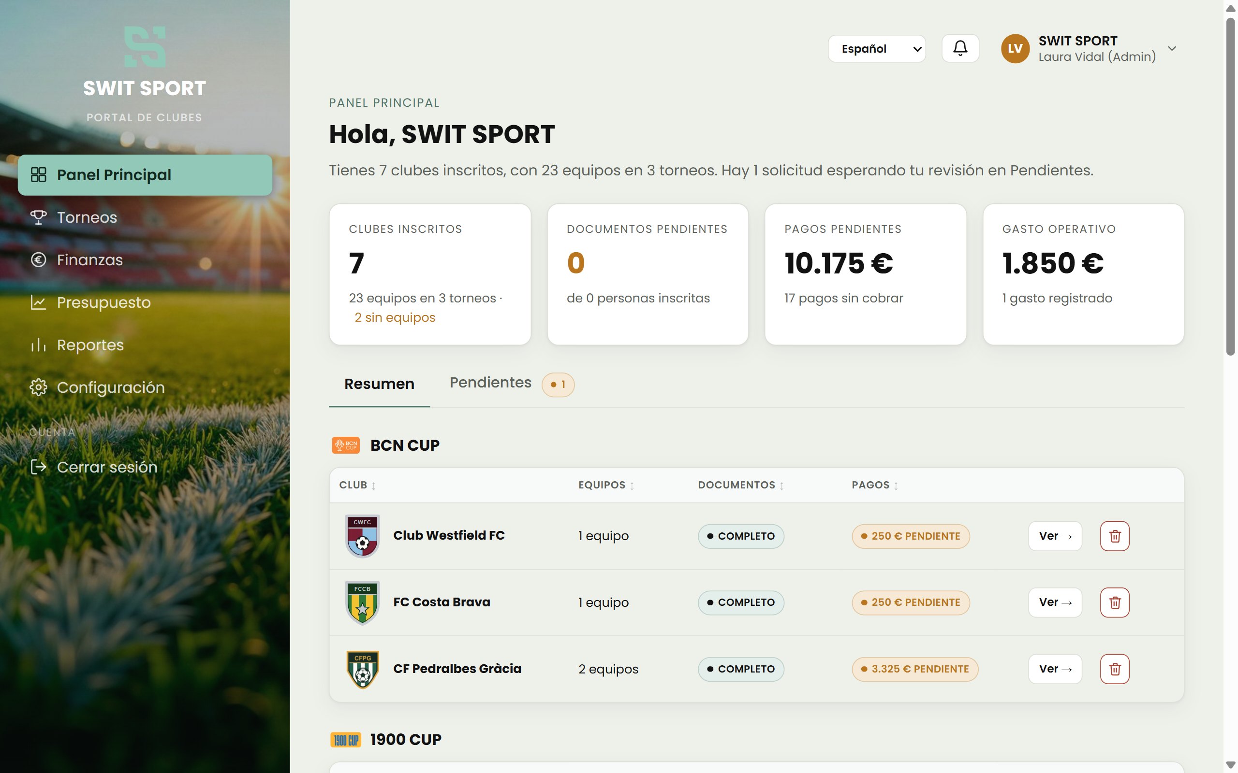Click the Club Westfield FC crest

click(362, 536)
